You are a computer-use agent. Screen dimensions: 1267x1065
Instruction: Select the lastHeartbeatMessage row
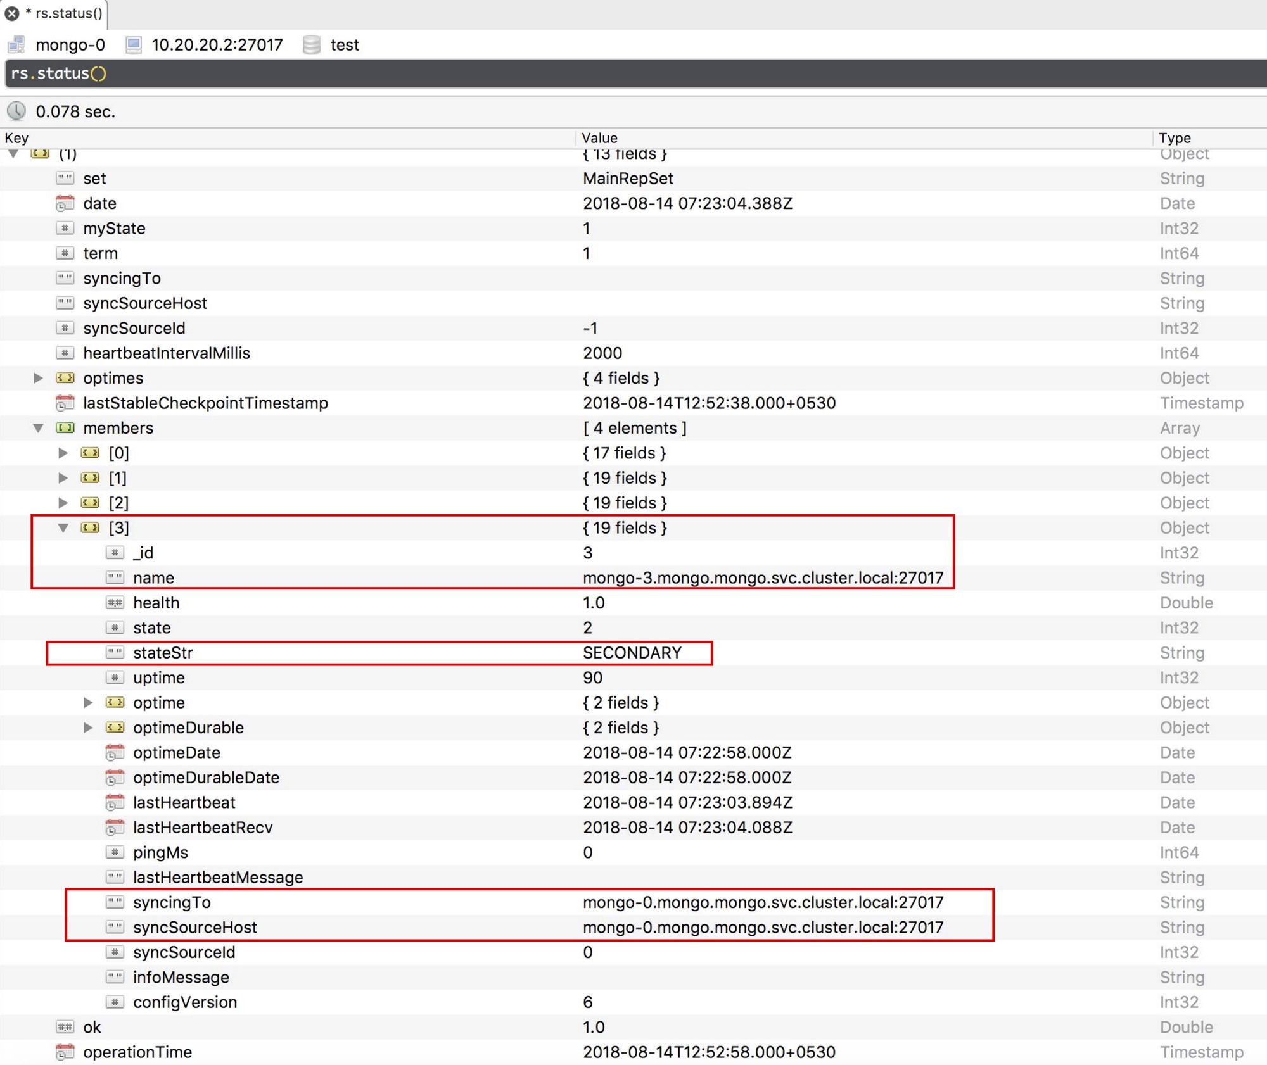(x=633, y=878)
